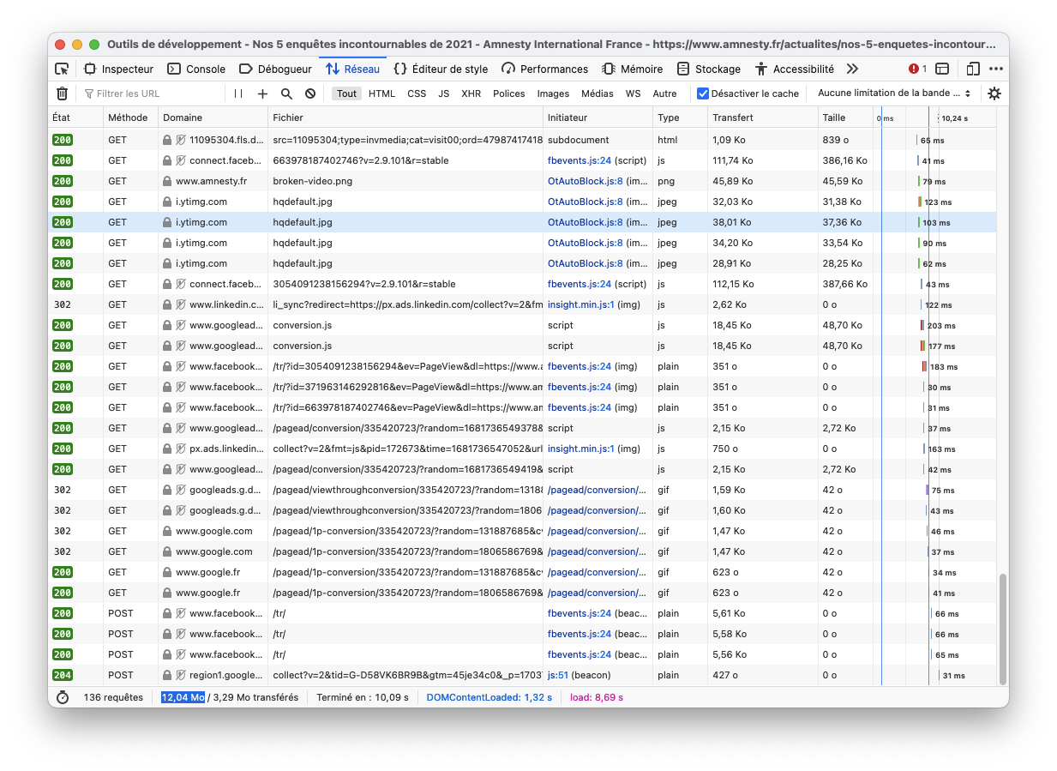The width and height of the screenshot is (1057, 771).
Task: Open network settings gear icon
Action: (x=994, y=93)
